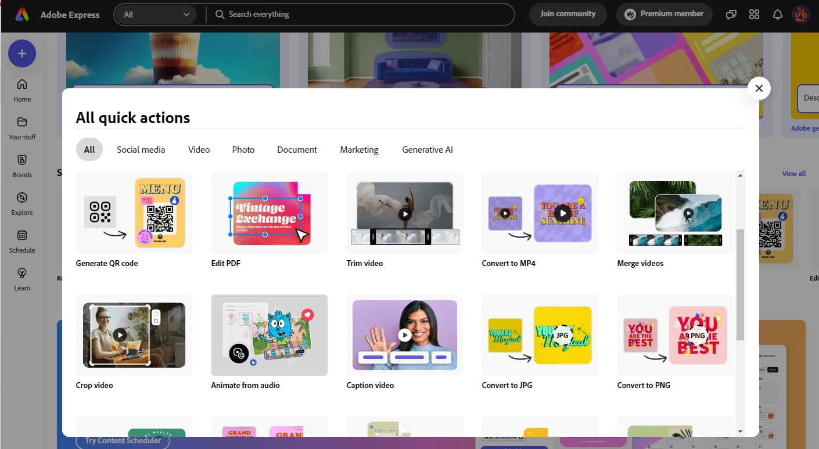Open Animate from audio thumbnail
819x449 pixels.
coord(270,335)
